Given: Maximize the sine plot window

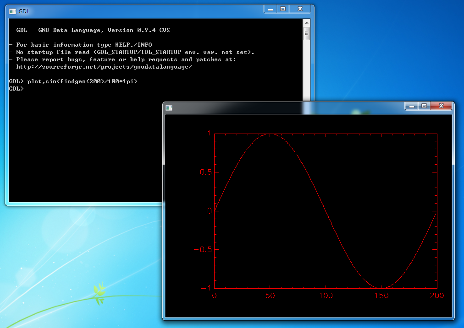Looking at the screenshot, I should pos(424,106).
